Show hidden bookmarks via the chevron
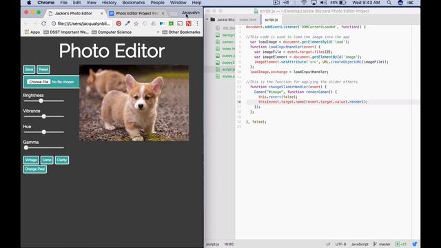Screen dimensions: 441x248 coord(158,32)
